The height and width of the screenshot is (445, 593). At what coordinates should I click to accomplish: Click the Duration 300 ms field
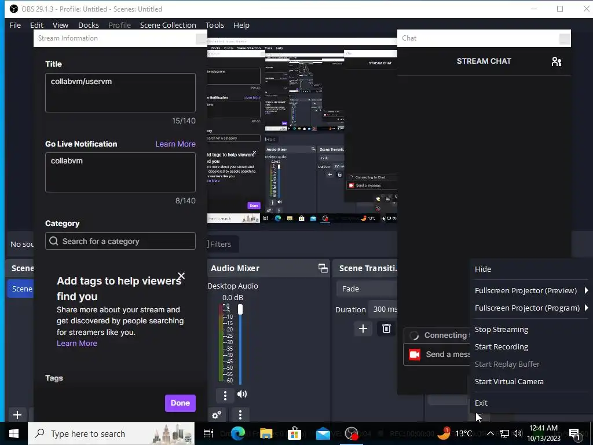383,309
